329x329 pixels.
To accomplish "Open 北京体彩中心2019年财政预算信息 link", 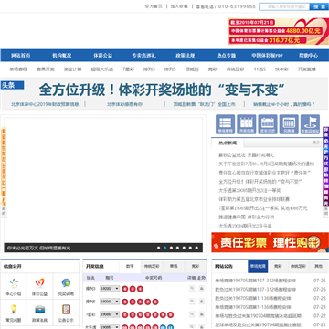I will click(x=45, y=104).
